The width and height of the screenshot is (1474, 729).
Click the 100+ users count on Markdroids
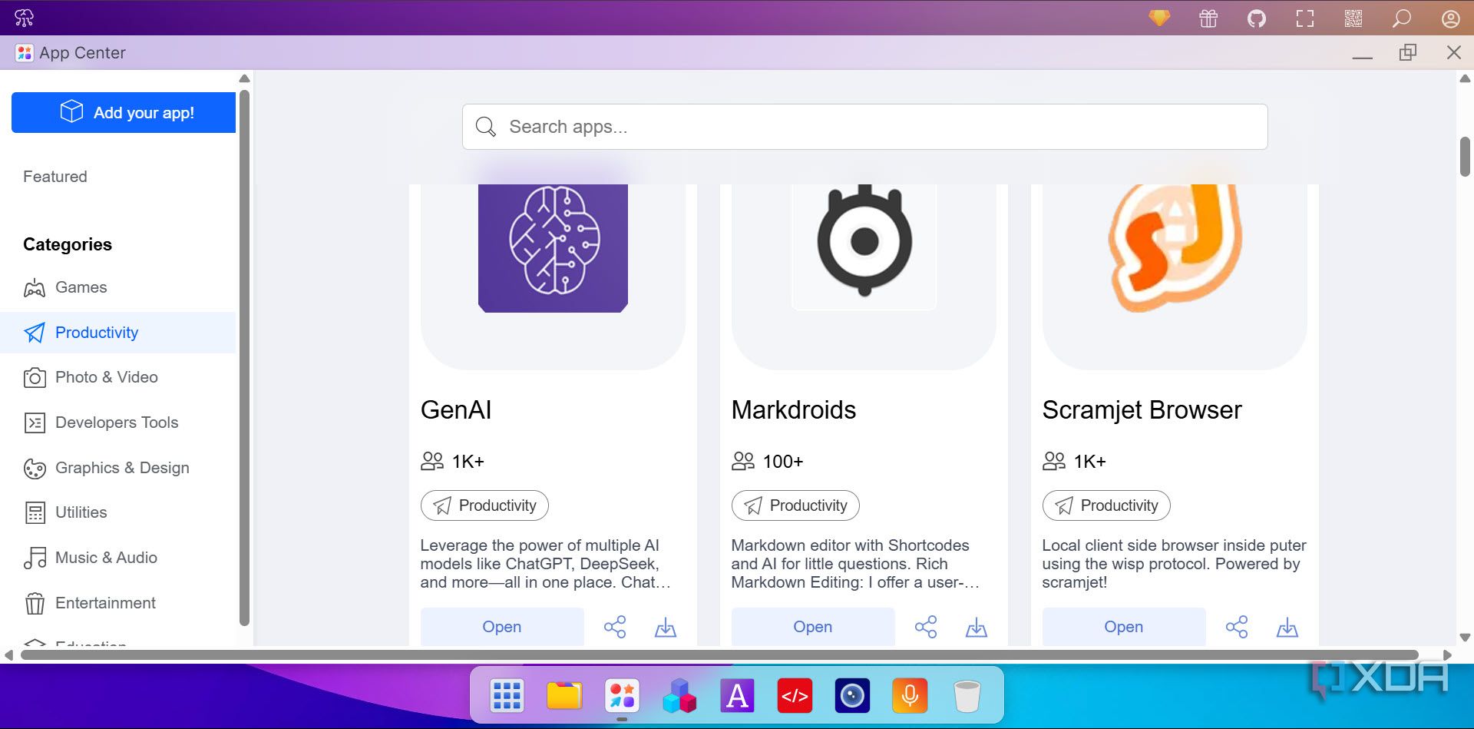pyautogui.click(x=783, y=462)
